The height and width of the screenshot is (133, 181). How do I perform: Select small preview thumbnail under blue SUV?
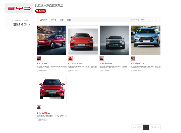(133, 58)
